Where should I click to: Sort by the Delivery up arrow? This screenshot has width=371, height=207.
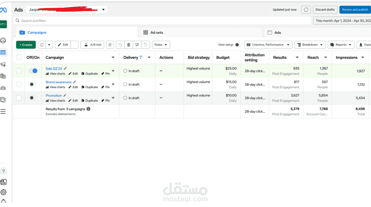coord(141,57)
